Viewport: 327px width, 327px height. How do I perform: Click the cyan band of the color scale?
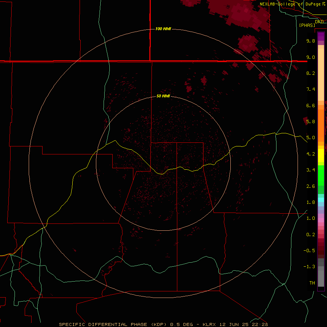tap(321, 200)
